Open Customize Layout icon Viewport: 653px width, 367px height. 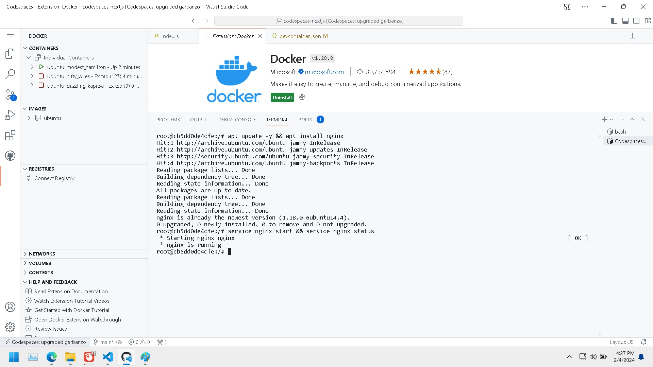pos(648,21)
